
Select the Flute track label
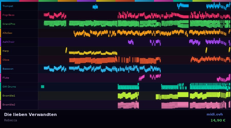pyautogui.click(x=6, y=78)
